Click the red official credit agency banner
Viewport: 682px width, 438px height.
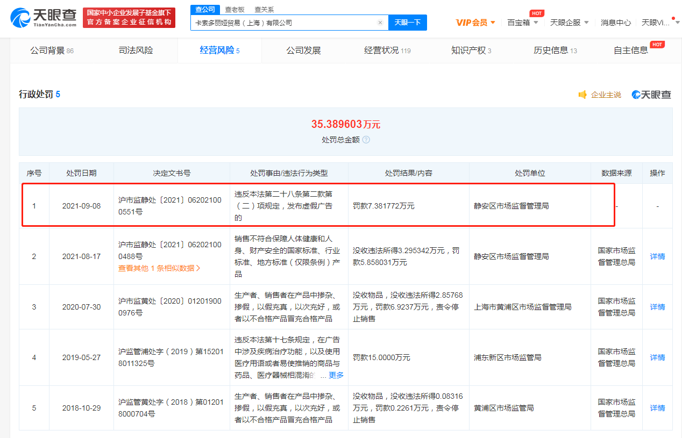(129, 17)
